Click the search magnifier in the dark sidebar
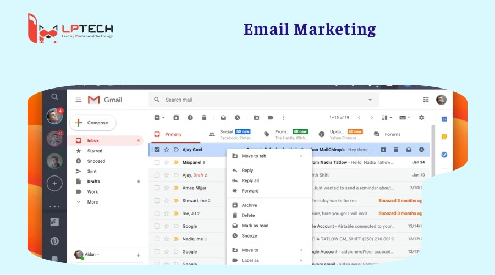Screen dimensions: 495x275 54,97
